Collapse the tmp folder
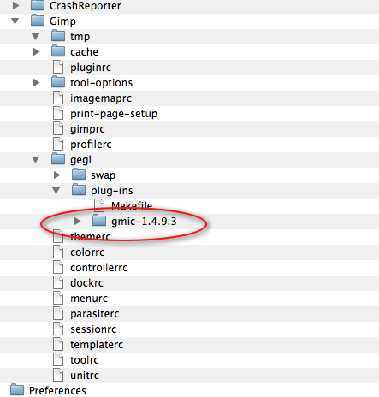Screen dimensions: 379x397 [x=36, y=37]
